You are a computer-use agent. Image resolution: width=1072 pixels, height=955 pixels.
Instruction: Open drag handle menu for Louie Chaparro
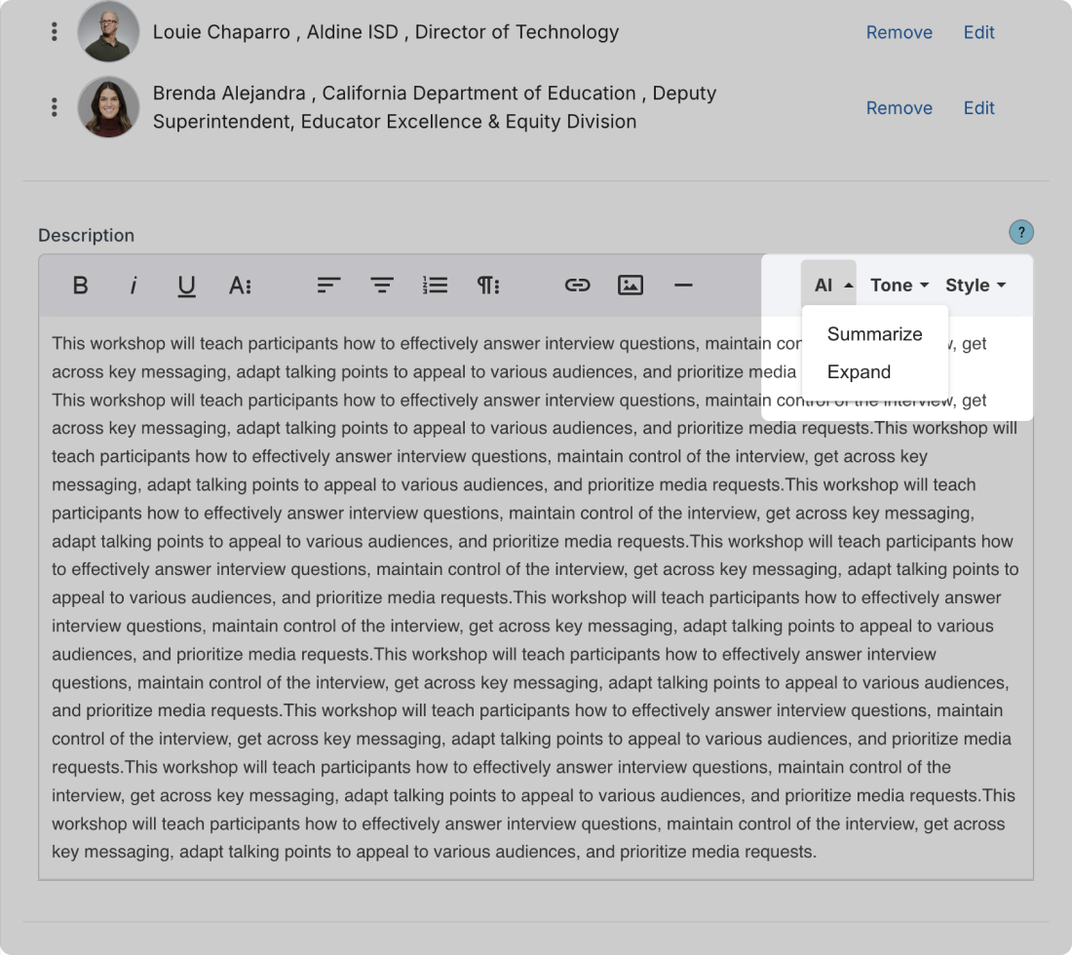point(54,31)
